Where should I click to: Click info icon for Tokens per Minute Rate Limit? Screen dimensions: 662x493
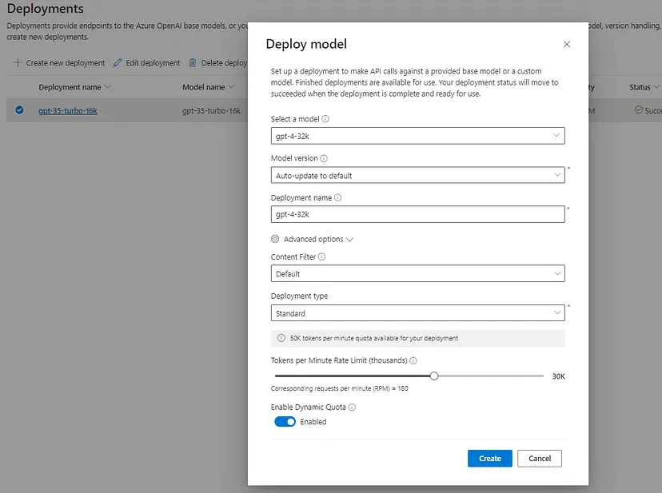point(413,360)
